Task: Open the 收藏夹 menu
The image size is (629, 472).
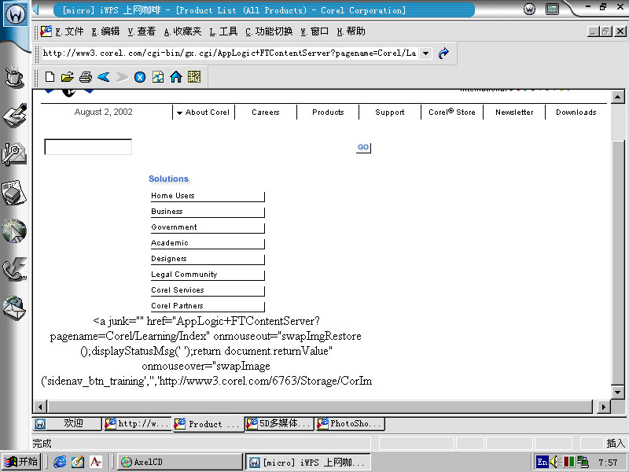Action: pyautogui.click(x=182, y=31)
